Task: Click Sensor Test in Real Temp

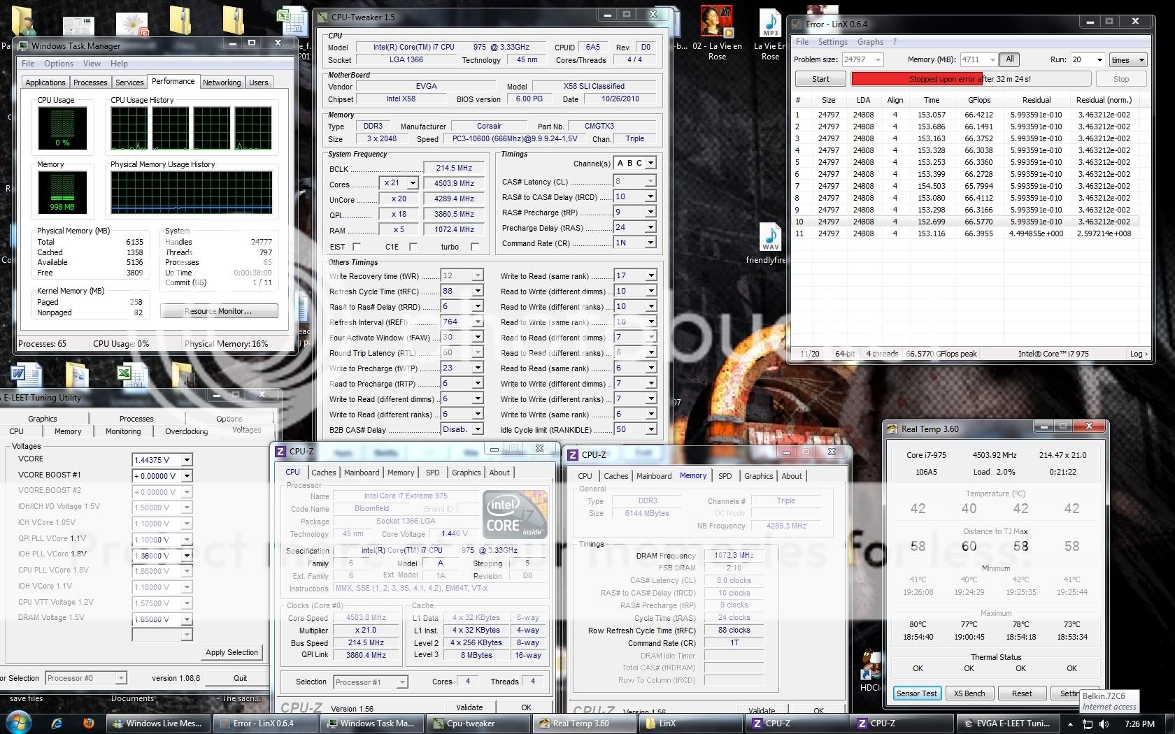Action: (916, 693)
